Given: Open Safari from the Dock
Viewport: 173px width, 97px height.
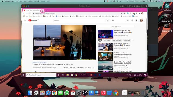Looking at the screenshot, I should (48, 93).
